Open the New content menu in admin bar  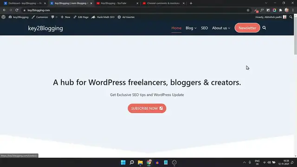point(65,17)
